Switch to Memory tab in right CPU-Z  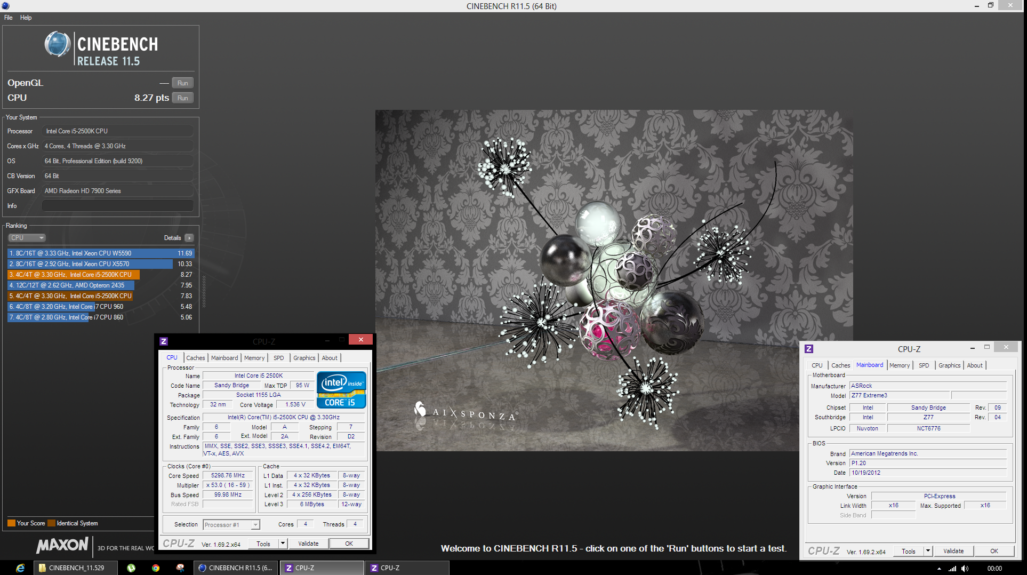point(900,365)
